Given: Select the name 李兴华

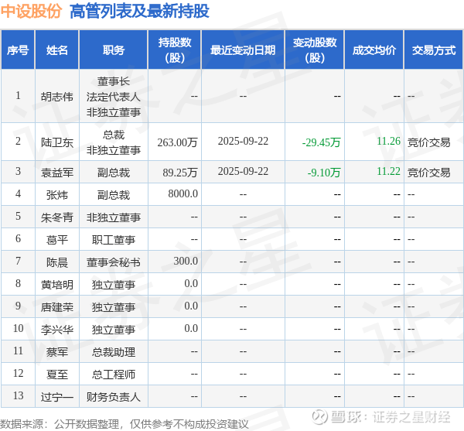Looking at the screenshot, I should pyautogui.click(x=56, y=330).
